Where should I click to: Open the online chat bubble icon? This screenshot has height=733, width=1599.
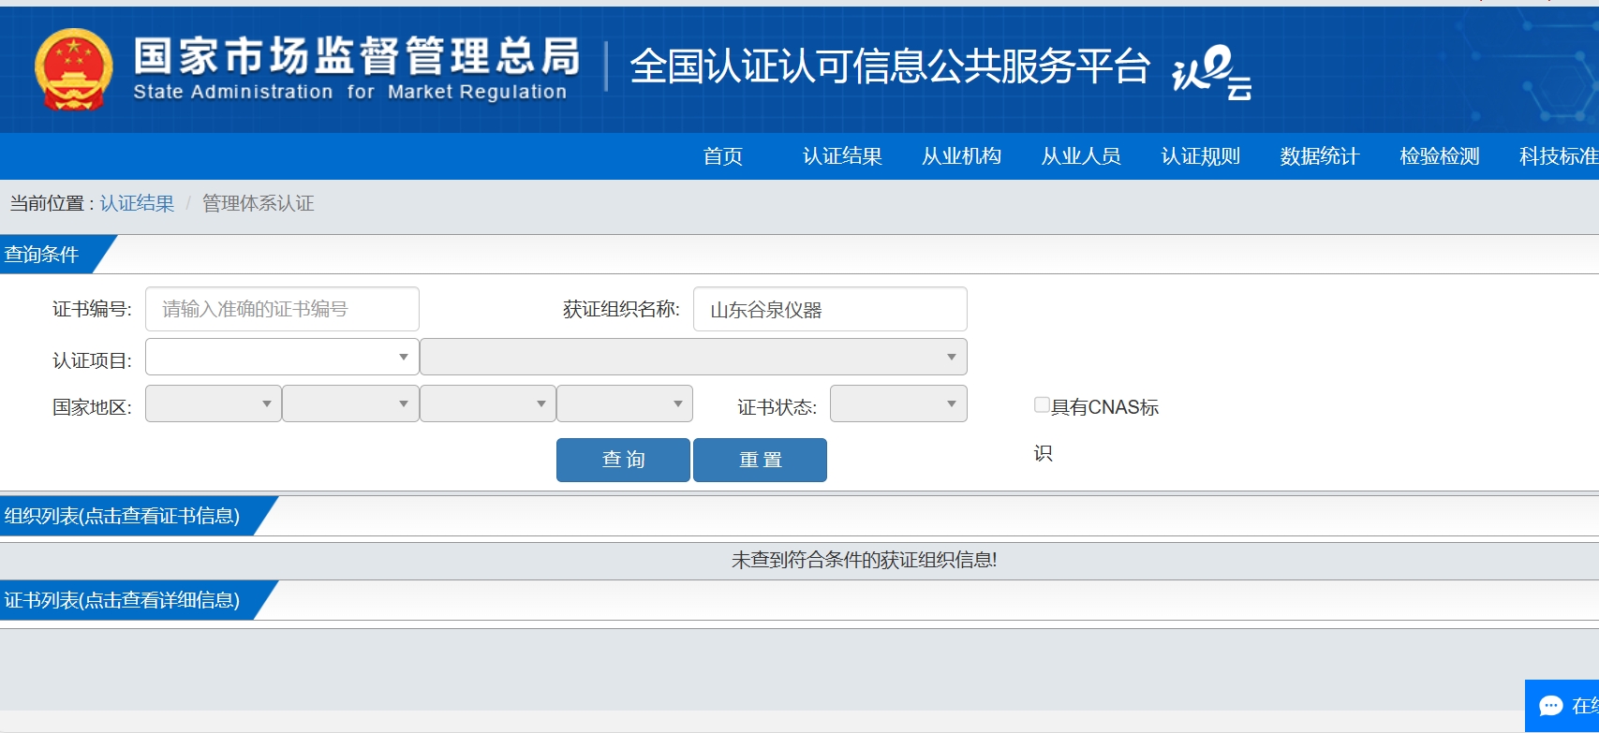click(1551, 706)
